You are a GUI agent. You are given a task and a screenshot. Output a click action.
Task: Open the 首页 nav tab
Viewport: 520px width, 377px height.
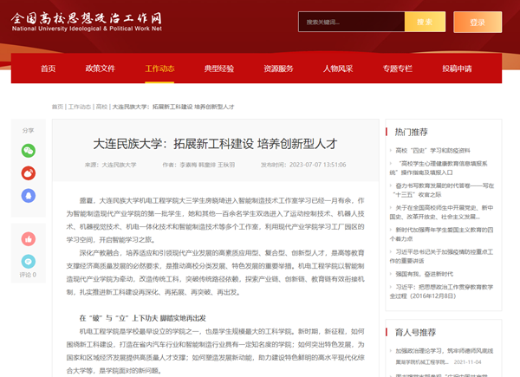pyautogui.click(x=49, y=68)
